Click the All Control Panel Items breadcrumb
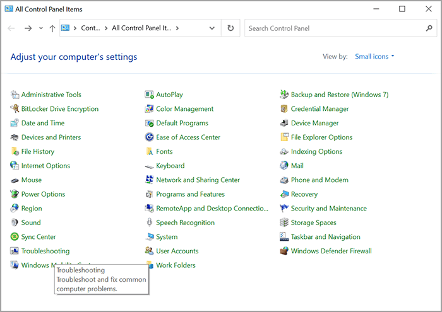 [x=141, y=28]
